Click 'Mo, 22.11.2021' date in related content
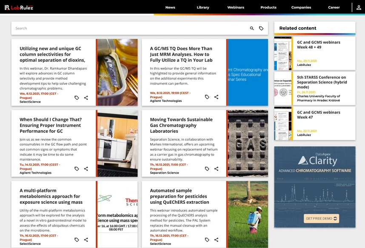The width and height of the screenshot is (365, 248). coord(307,131)
